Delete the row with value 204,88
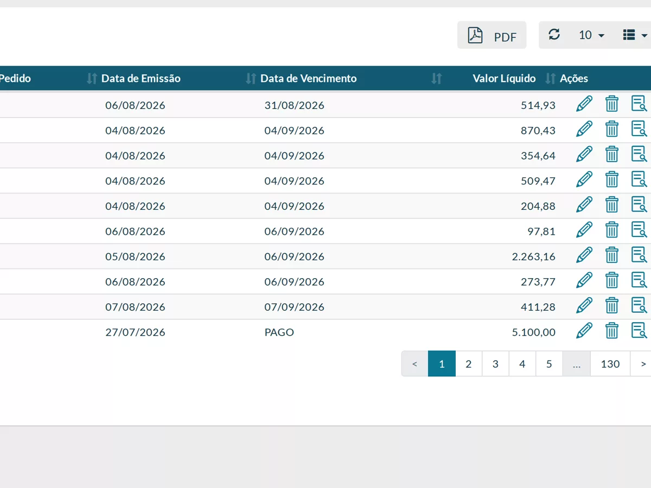Image resolution: width=651 pixels, height=488 pixels. (x=612, y=204)
